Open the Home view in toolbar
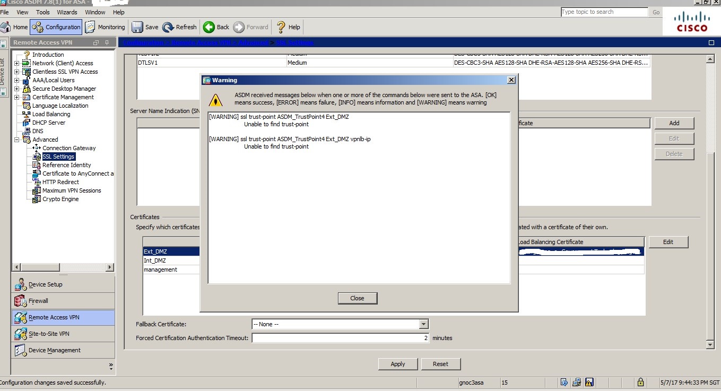 (x=14, y=27)
